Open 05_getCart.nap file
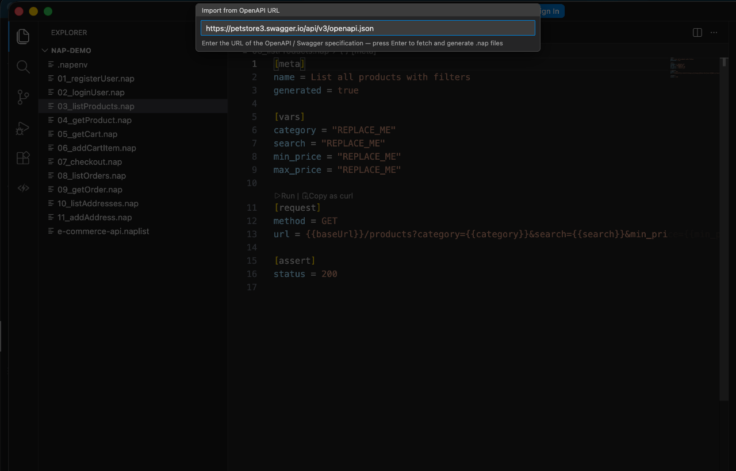Image resolution: width=736 pixels, height=471 pixels. 133,134
